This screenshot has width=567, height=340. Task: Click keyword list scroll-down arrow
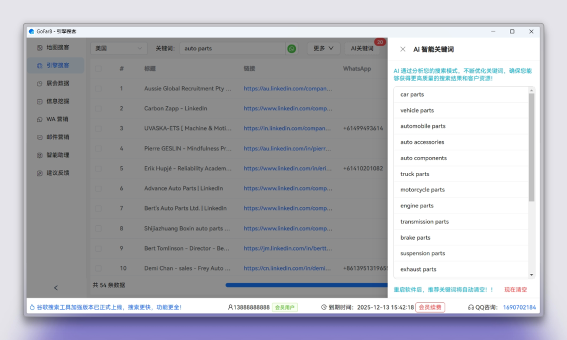532,275
